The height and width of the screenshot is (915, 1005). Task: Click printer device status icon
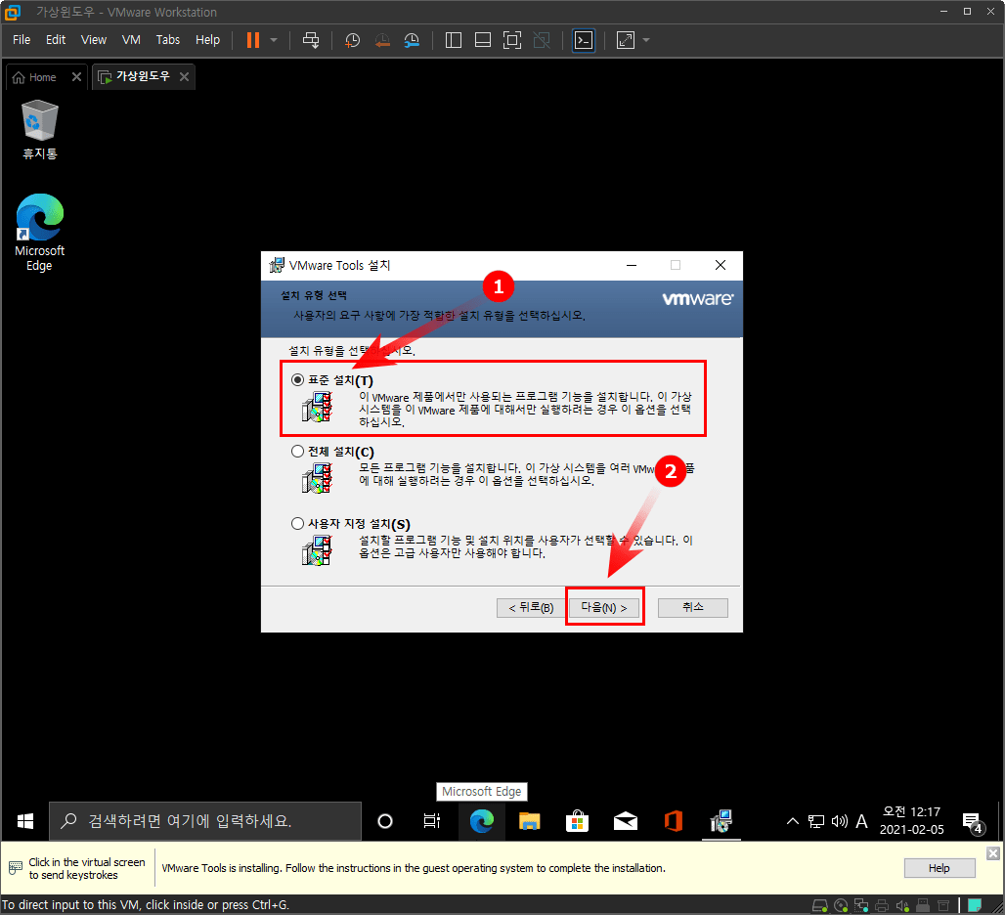tap(882, 905)
